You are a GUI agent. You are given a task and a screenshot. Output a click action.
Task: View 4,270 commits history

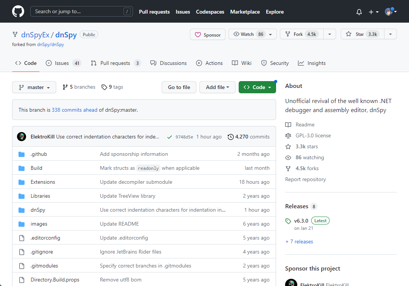click(248, 137)
